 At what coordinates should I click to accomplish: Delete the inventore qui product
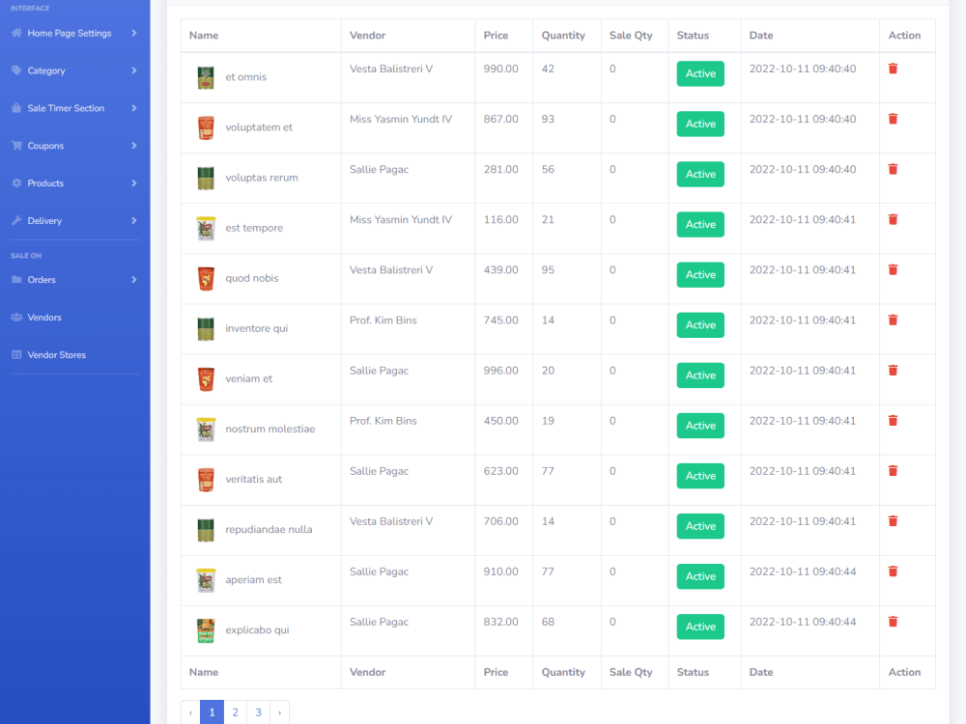point(893,320)
